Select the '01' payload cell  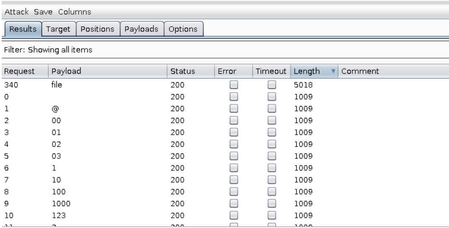pos(108,132)
